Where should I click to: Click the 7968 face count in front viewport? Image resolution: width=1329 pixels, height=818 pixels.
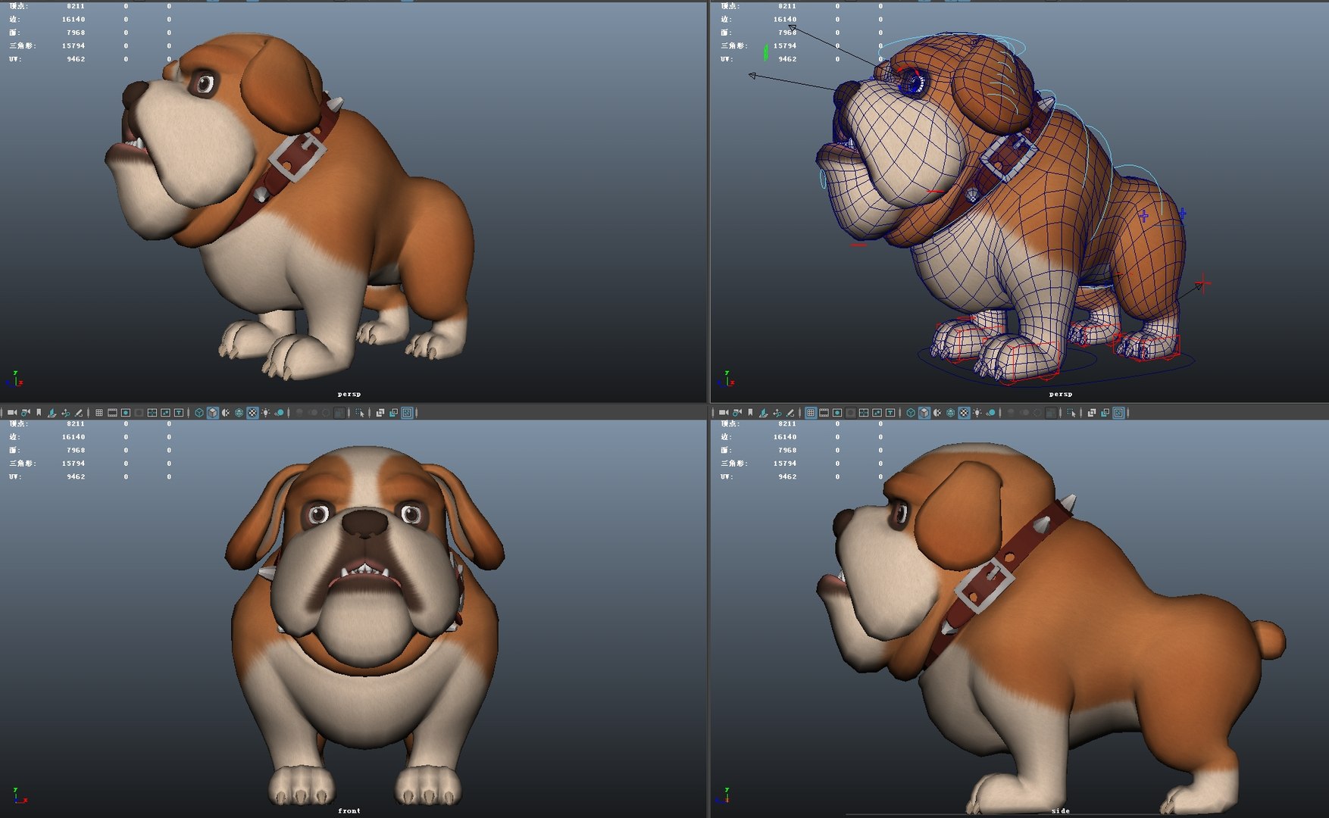pos(76,450)
